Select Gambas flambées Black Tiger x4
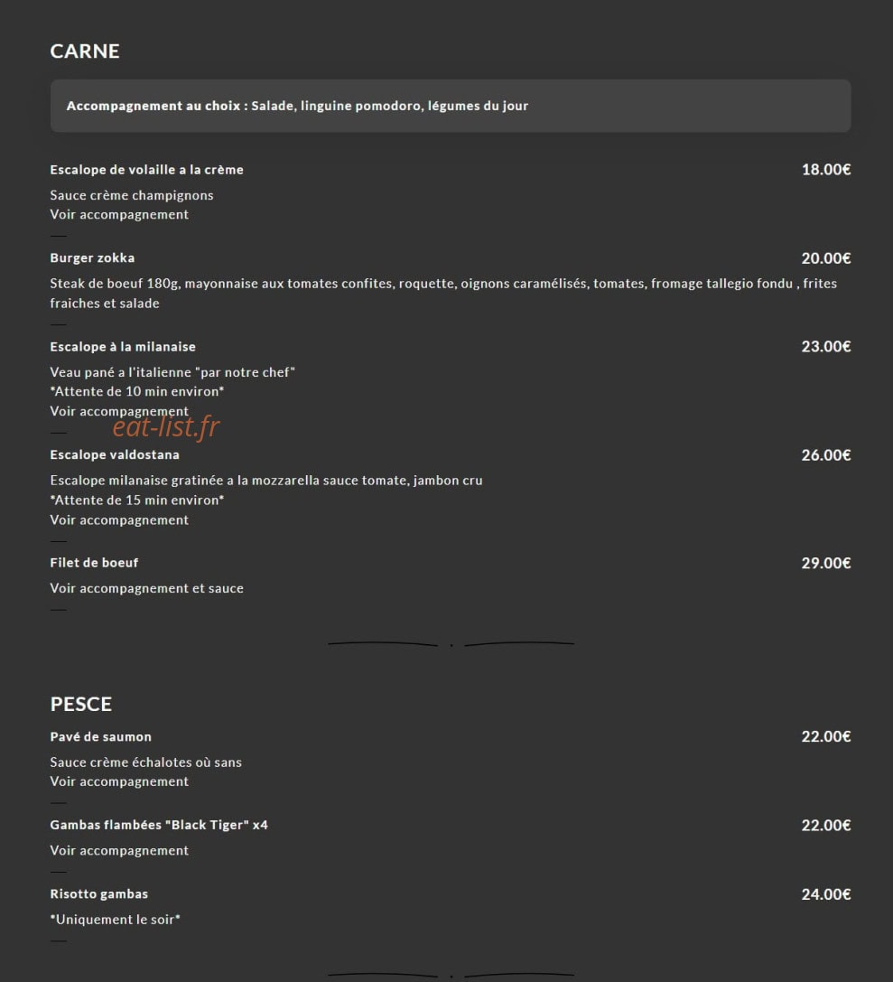This screenshot has width=893, height=982. point(159,826)
